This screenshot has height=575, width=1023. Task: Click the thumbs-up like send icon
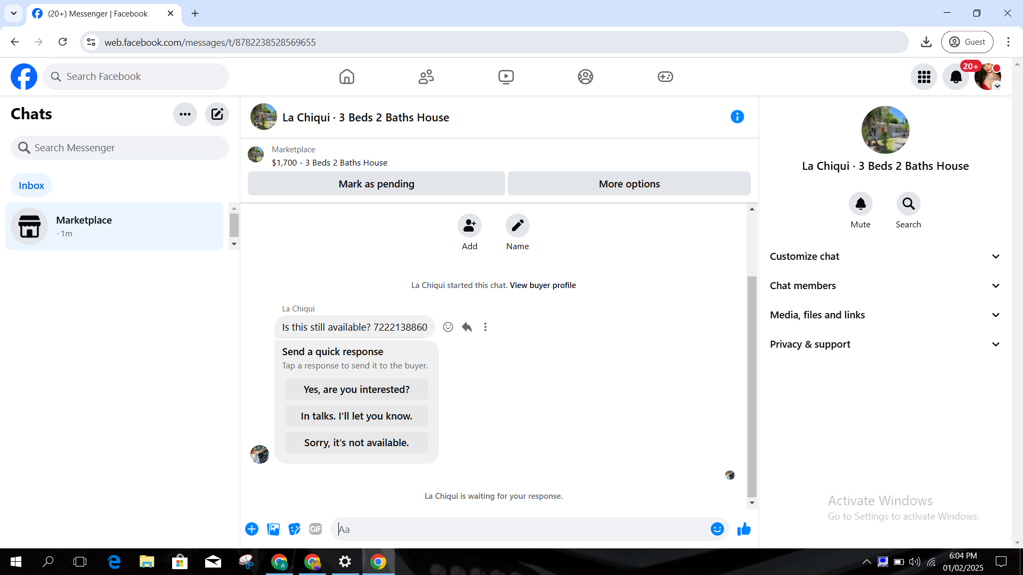[744, 529]
